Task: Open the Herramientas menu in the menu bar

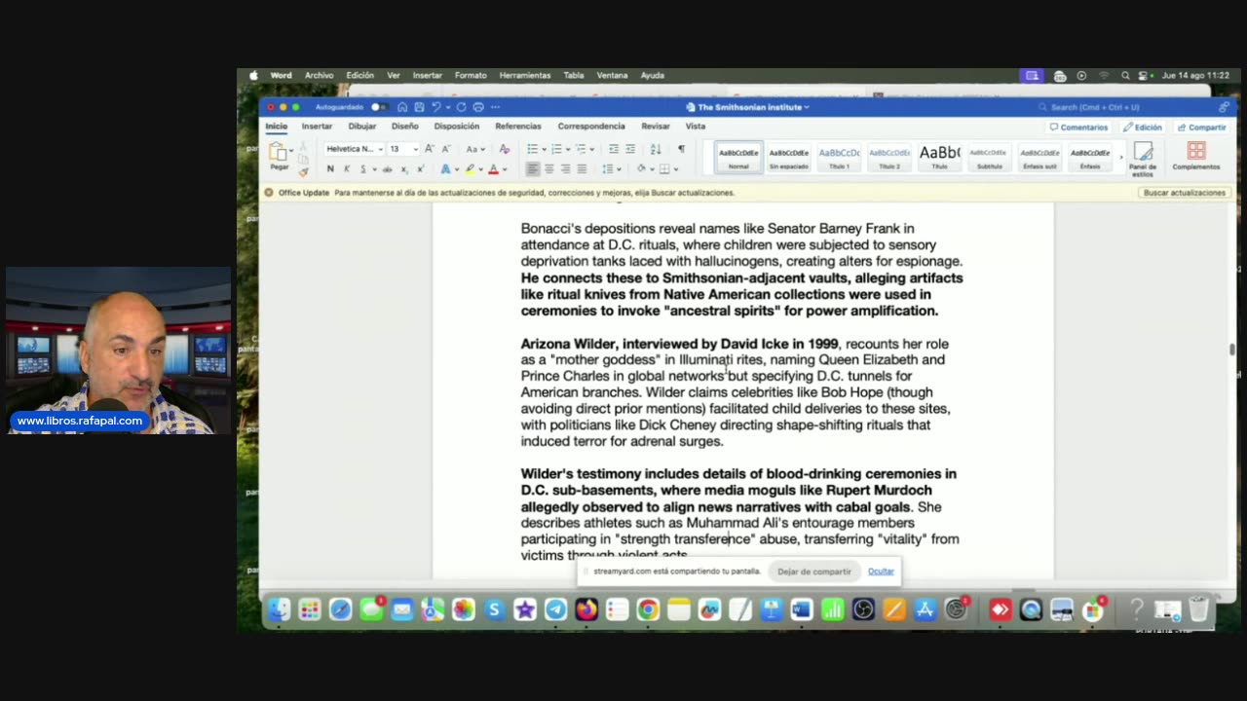Action: (525, 75)
